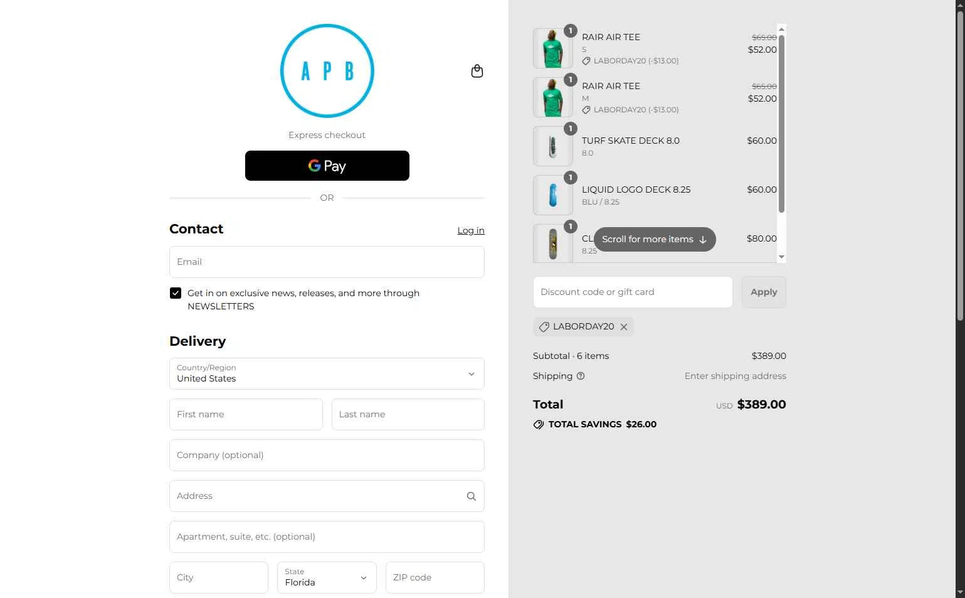The width and height of the screenshot is (965, 598).
Task: Click the Total Savings tag icon
Action: coord(539,425)
